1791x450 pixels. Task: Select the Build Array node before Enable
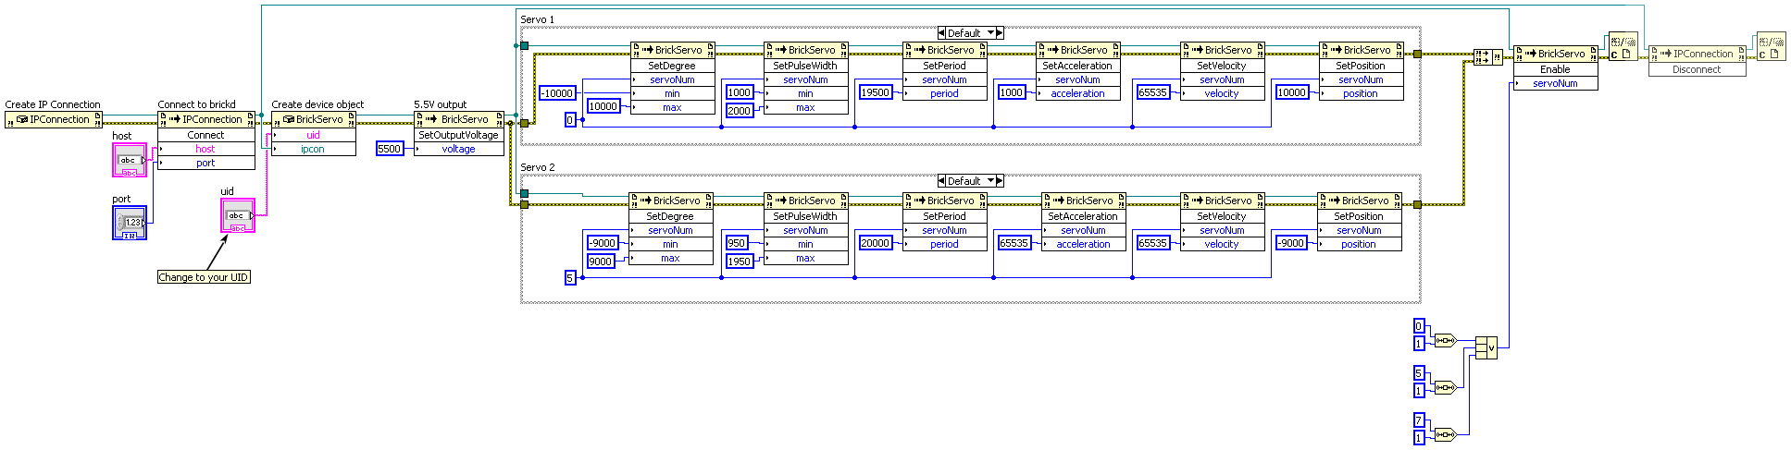pos(1487,57)
